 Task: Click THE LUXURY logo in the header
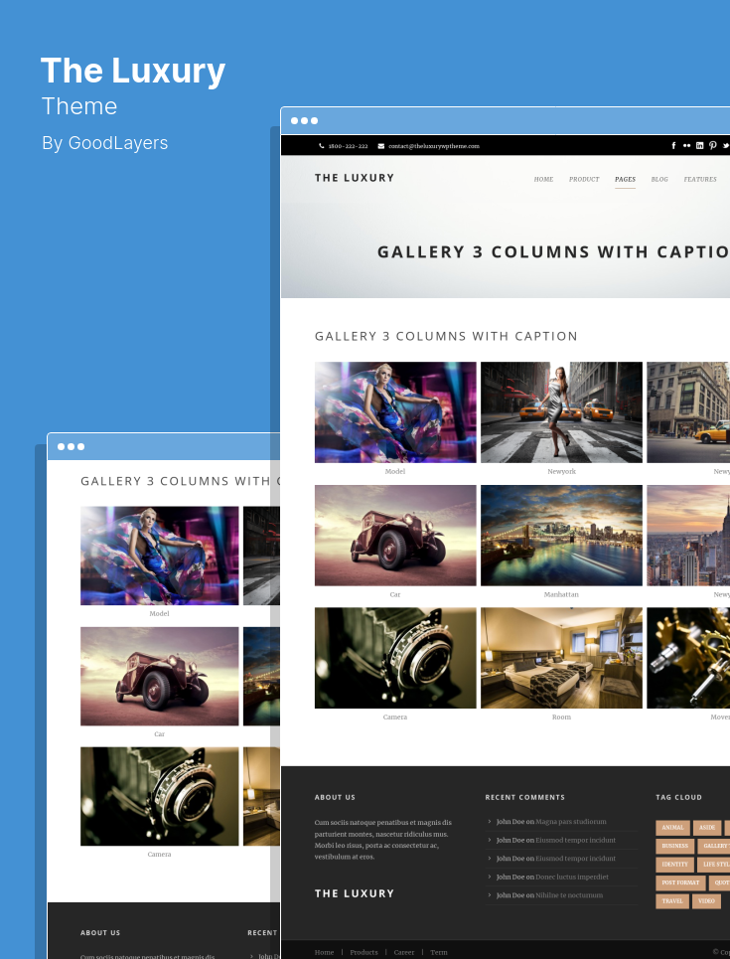(354, 178)
